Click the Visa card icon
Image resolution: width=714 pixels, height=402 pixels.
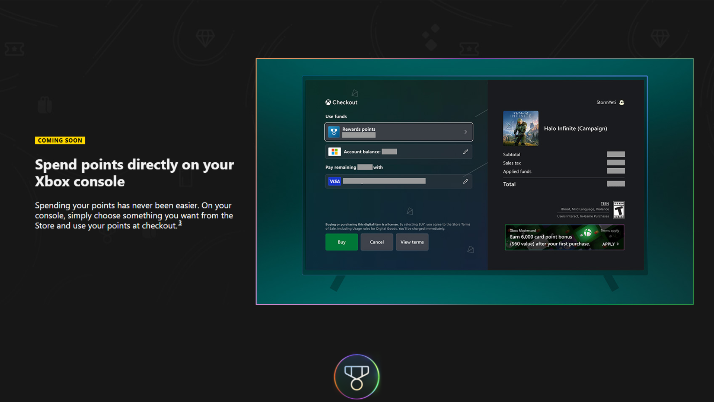[x=334, y=181]
